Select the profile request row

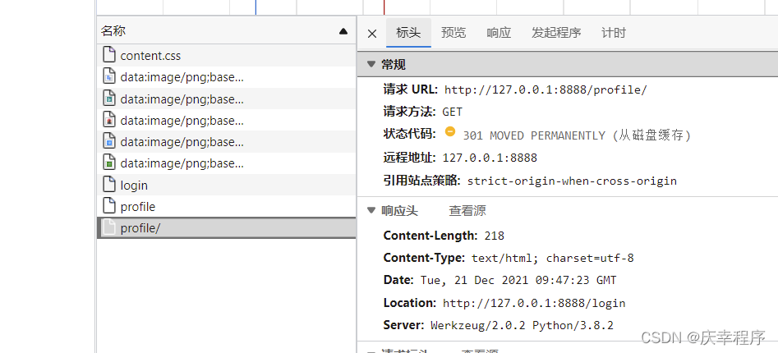(227, 206)
